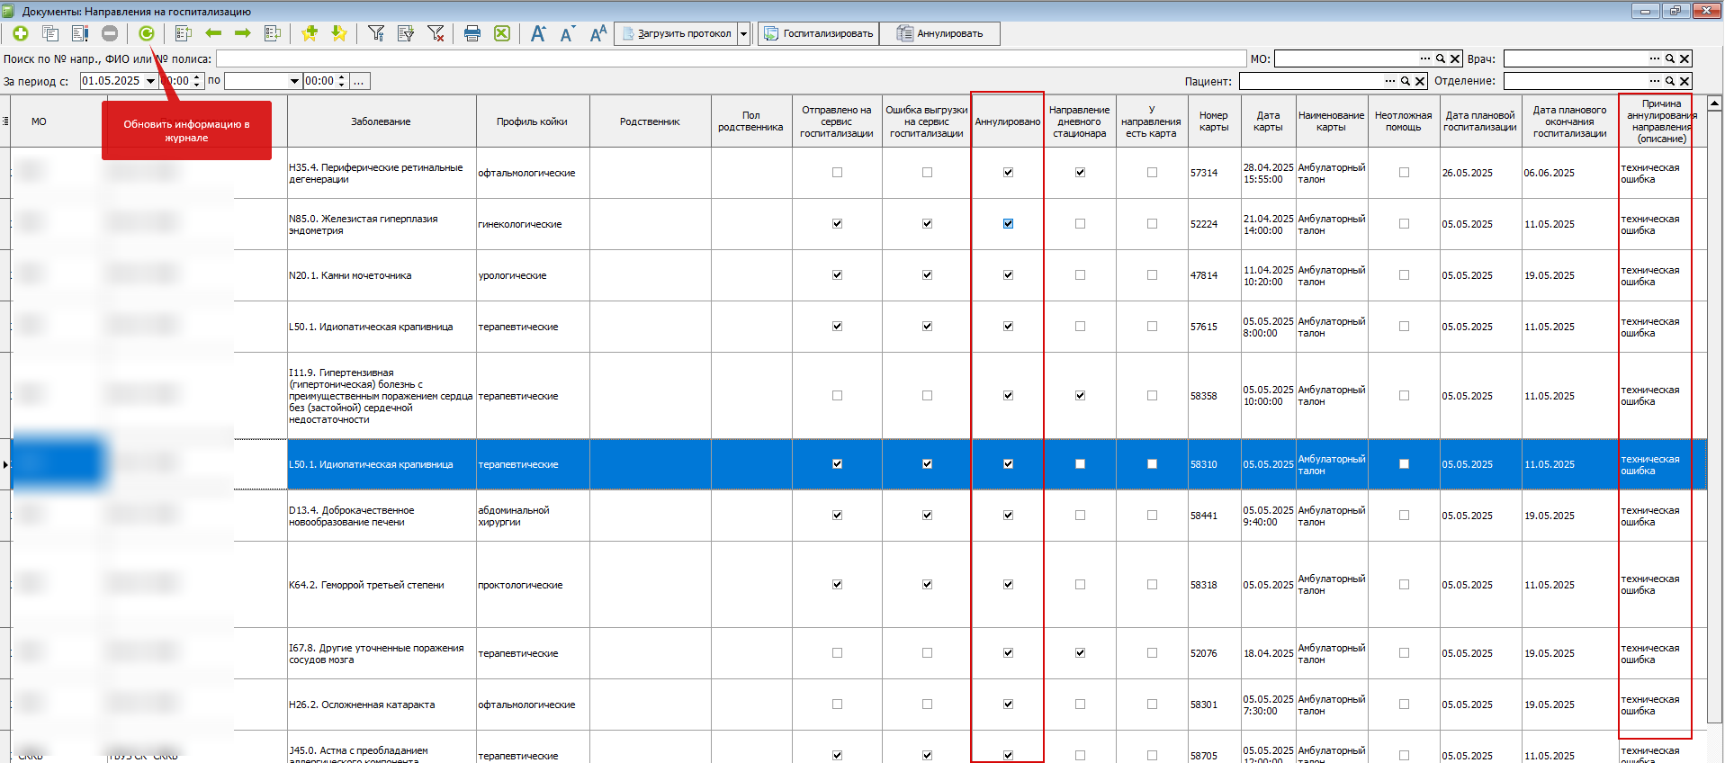Click table corner column selector icon

point(5,121)
